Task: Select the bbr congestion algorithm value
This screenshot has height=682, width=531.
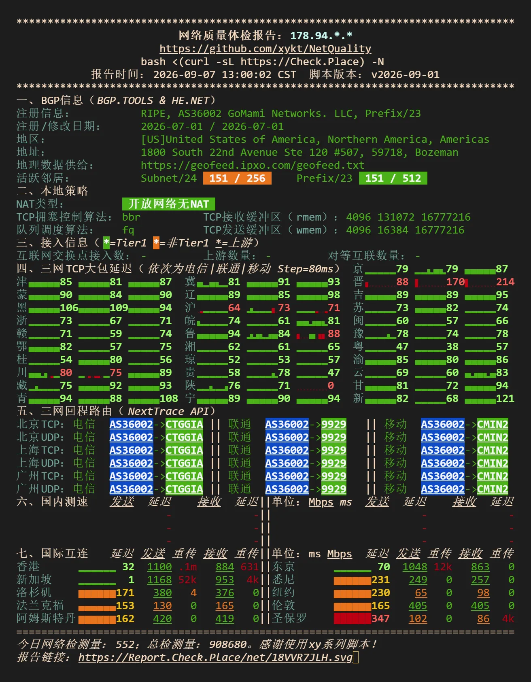Action: (132, 217)
